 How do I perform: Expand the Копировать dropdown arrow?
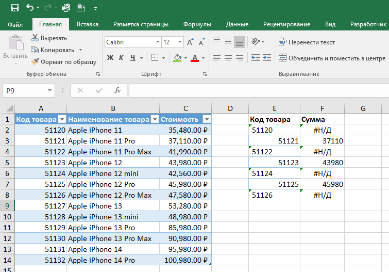tap(80, 50)
